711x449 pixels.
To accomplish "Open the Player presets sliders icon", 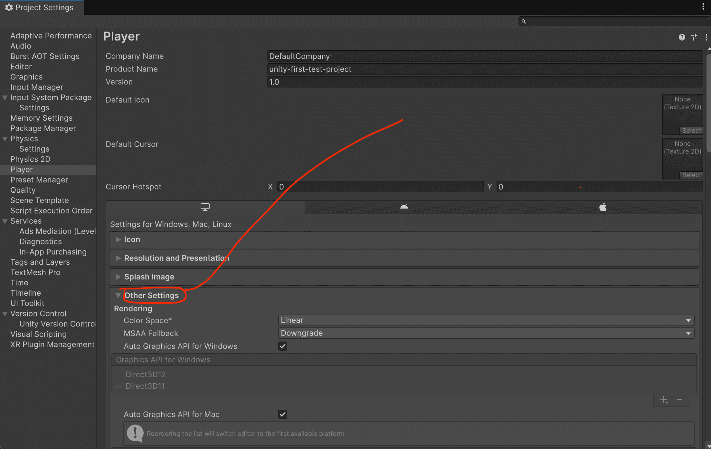I will pyautogui.click(x=694, y=37).
